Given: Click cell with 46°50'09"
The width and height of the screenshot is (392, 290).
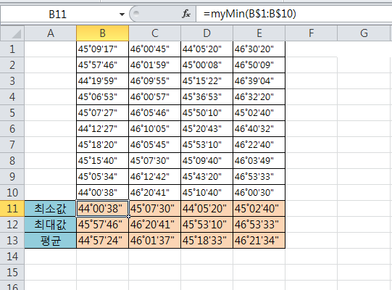Looking at the screenshot, I should tap(259, 65).
